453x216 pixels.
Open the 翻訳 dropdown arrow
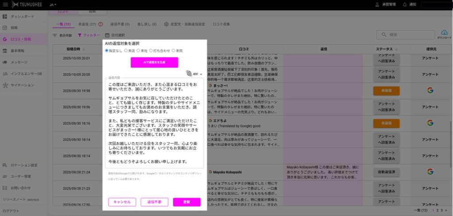201,74
